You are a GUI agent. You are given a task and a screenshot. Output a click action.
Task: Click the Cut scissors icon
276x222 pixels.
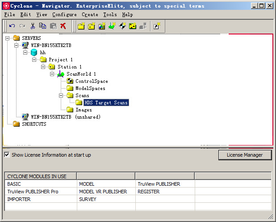(x=33, y=26)
